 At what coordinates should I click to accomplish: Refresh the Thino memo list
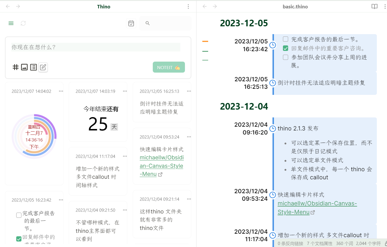(23, 23)
